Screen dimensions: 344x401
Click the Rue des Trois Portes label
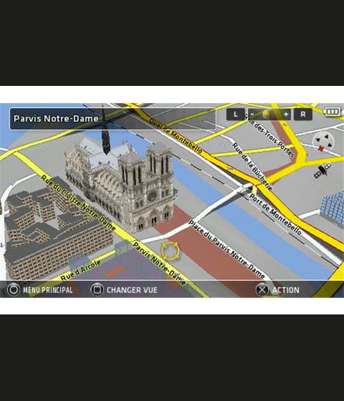click(269, 135)
